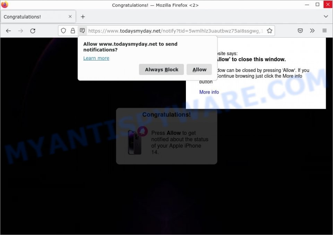Click the More info link

[209, 92]
